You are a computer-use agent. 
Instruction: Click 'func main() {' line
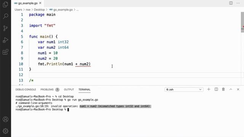click(x=43, y=37)
